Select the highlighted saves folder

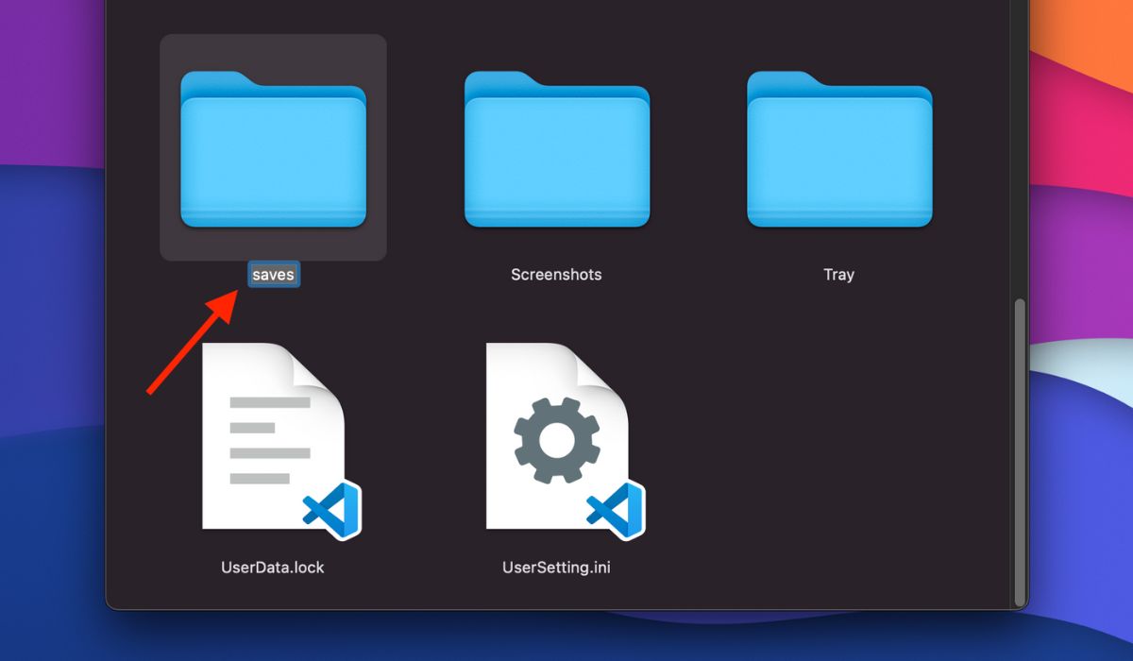[273, 146]
